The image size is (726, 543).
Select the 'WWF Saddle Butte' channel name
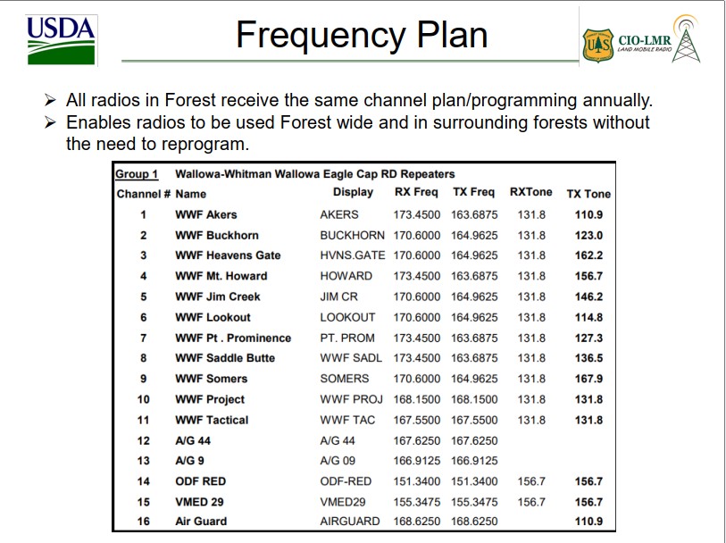tap(225, 358)
